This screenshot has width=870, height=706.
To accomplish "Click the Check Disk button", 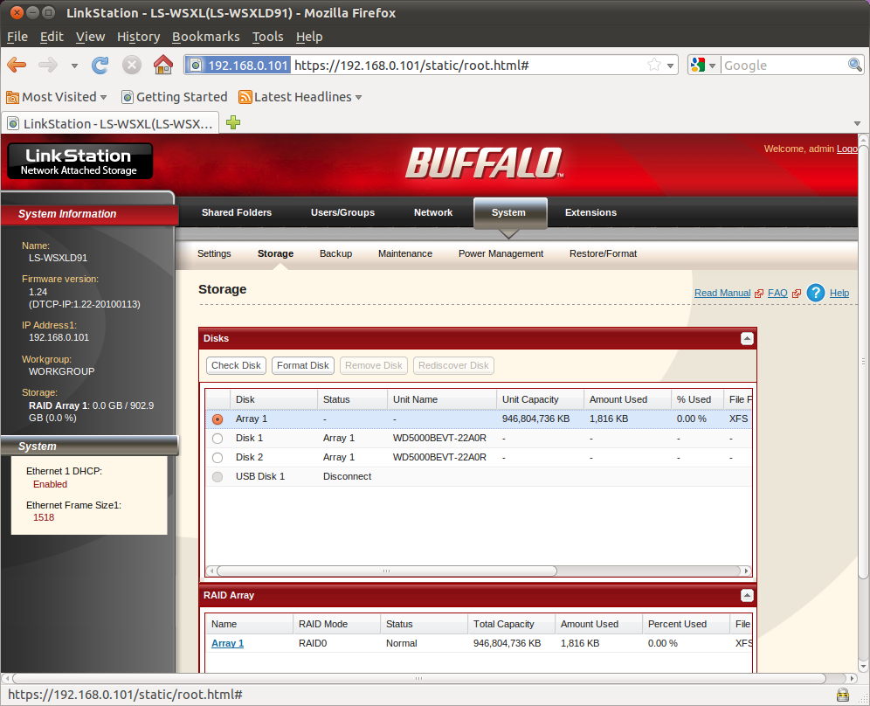I will [236, 365].
